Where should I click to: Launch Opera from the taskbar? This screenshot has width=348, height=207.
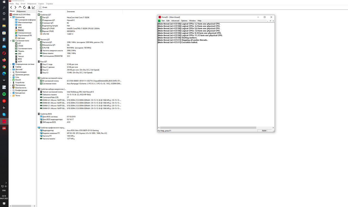point(4,53)
